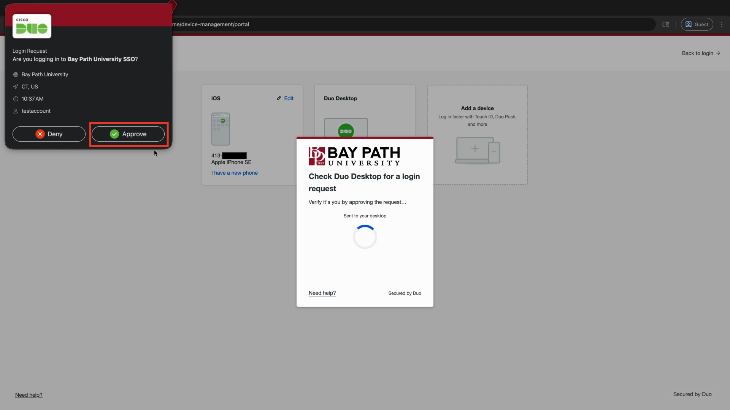Screen dimensions: 730x410
Task: Click the location arrow icon beside CT, US
Action: pyautogui.click(x=16, y=87)
